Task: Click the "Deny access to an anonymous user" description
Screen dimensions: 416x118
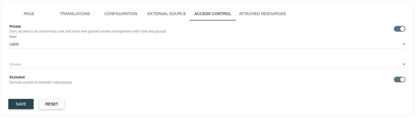Action: tap(88, 31)
